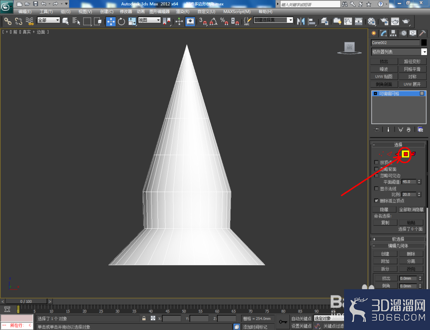Activate the Select and Rotate tool
Image resolution: width=430 pixels, height=330 pixels.
122,21
